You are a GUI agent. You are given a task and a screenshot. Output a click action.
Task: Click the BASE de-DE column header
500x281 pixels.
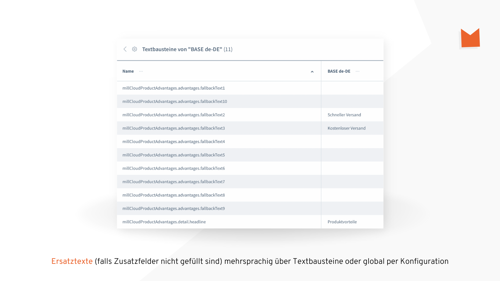(x=339, y=71)
